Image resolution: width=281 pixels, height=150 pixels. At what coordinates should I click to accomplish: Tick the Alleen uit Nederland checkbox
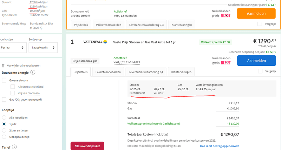pyautogui.click(x=13, y=87)
